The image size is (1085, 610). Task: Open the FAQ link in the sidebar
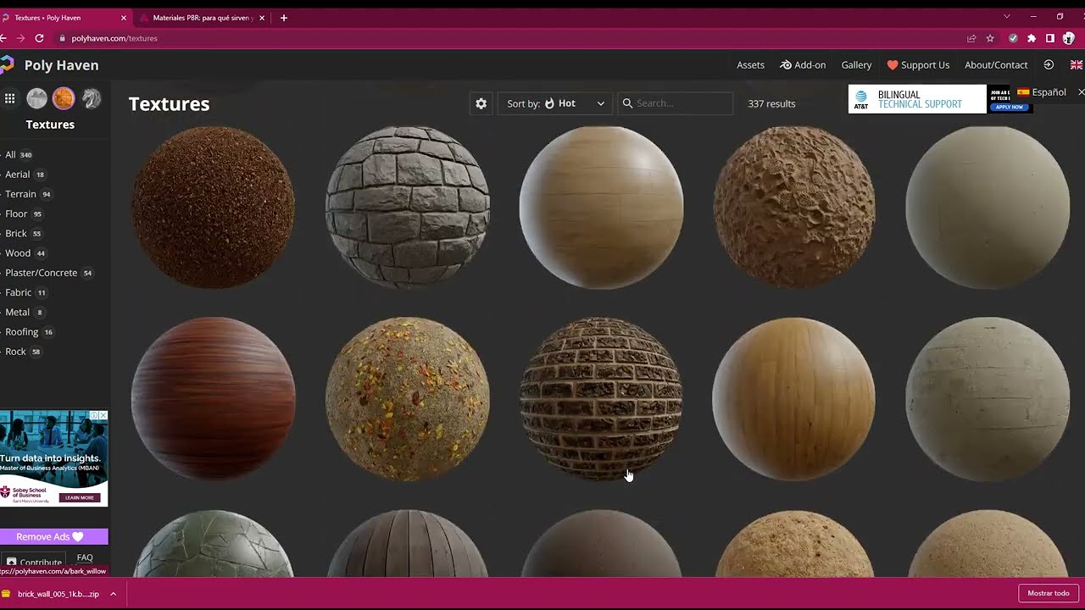tap(85, 557)
